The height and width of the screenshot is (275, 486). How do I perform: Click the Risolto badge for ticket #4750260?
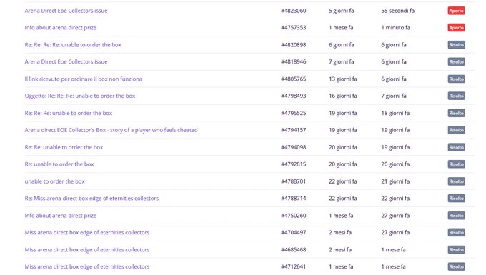(x=456, y=216)
